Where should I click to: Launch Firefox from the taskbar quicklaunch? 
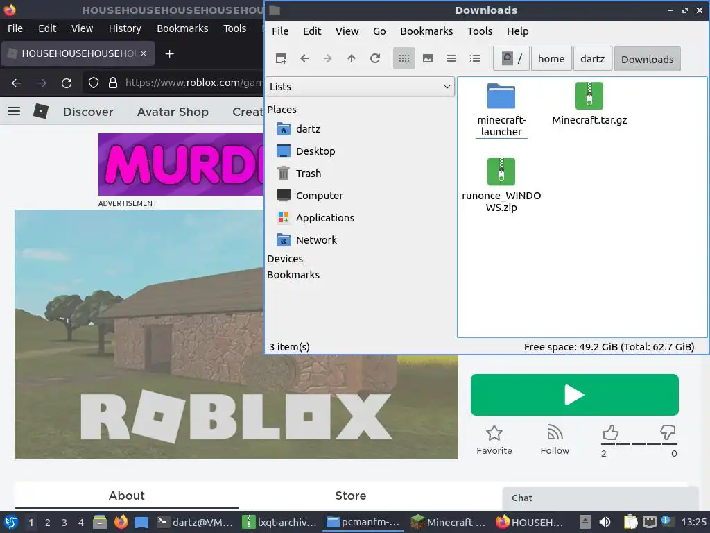(121, 522)
